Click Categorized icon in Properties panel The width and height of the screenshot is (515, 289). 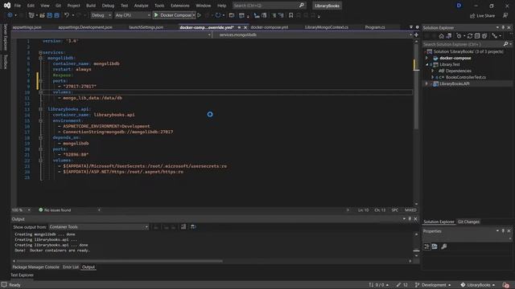426,246
